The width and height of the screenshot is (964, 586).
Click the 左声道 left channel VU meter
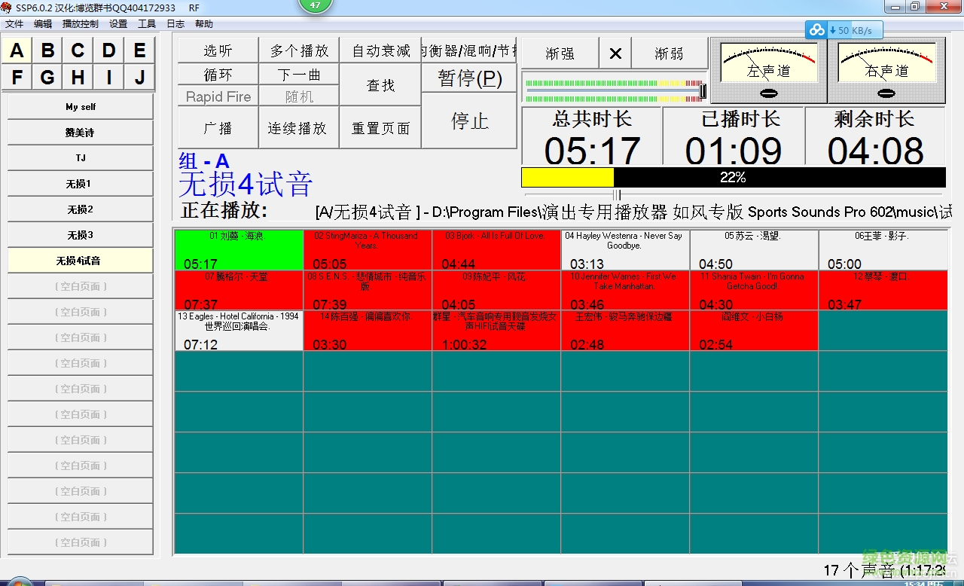click(x=768, y=70)
